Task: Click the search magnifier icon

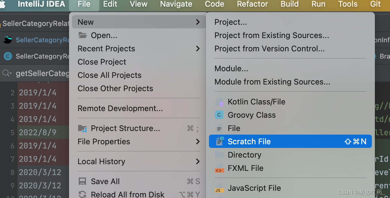Action: (6, 73)
